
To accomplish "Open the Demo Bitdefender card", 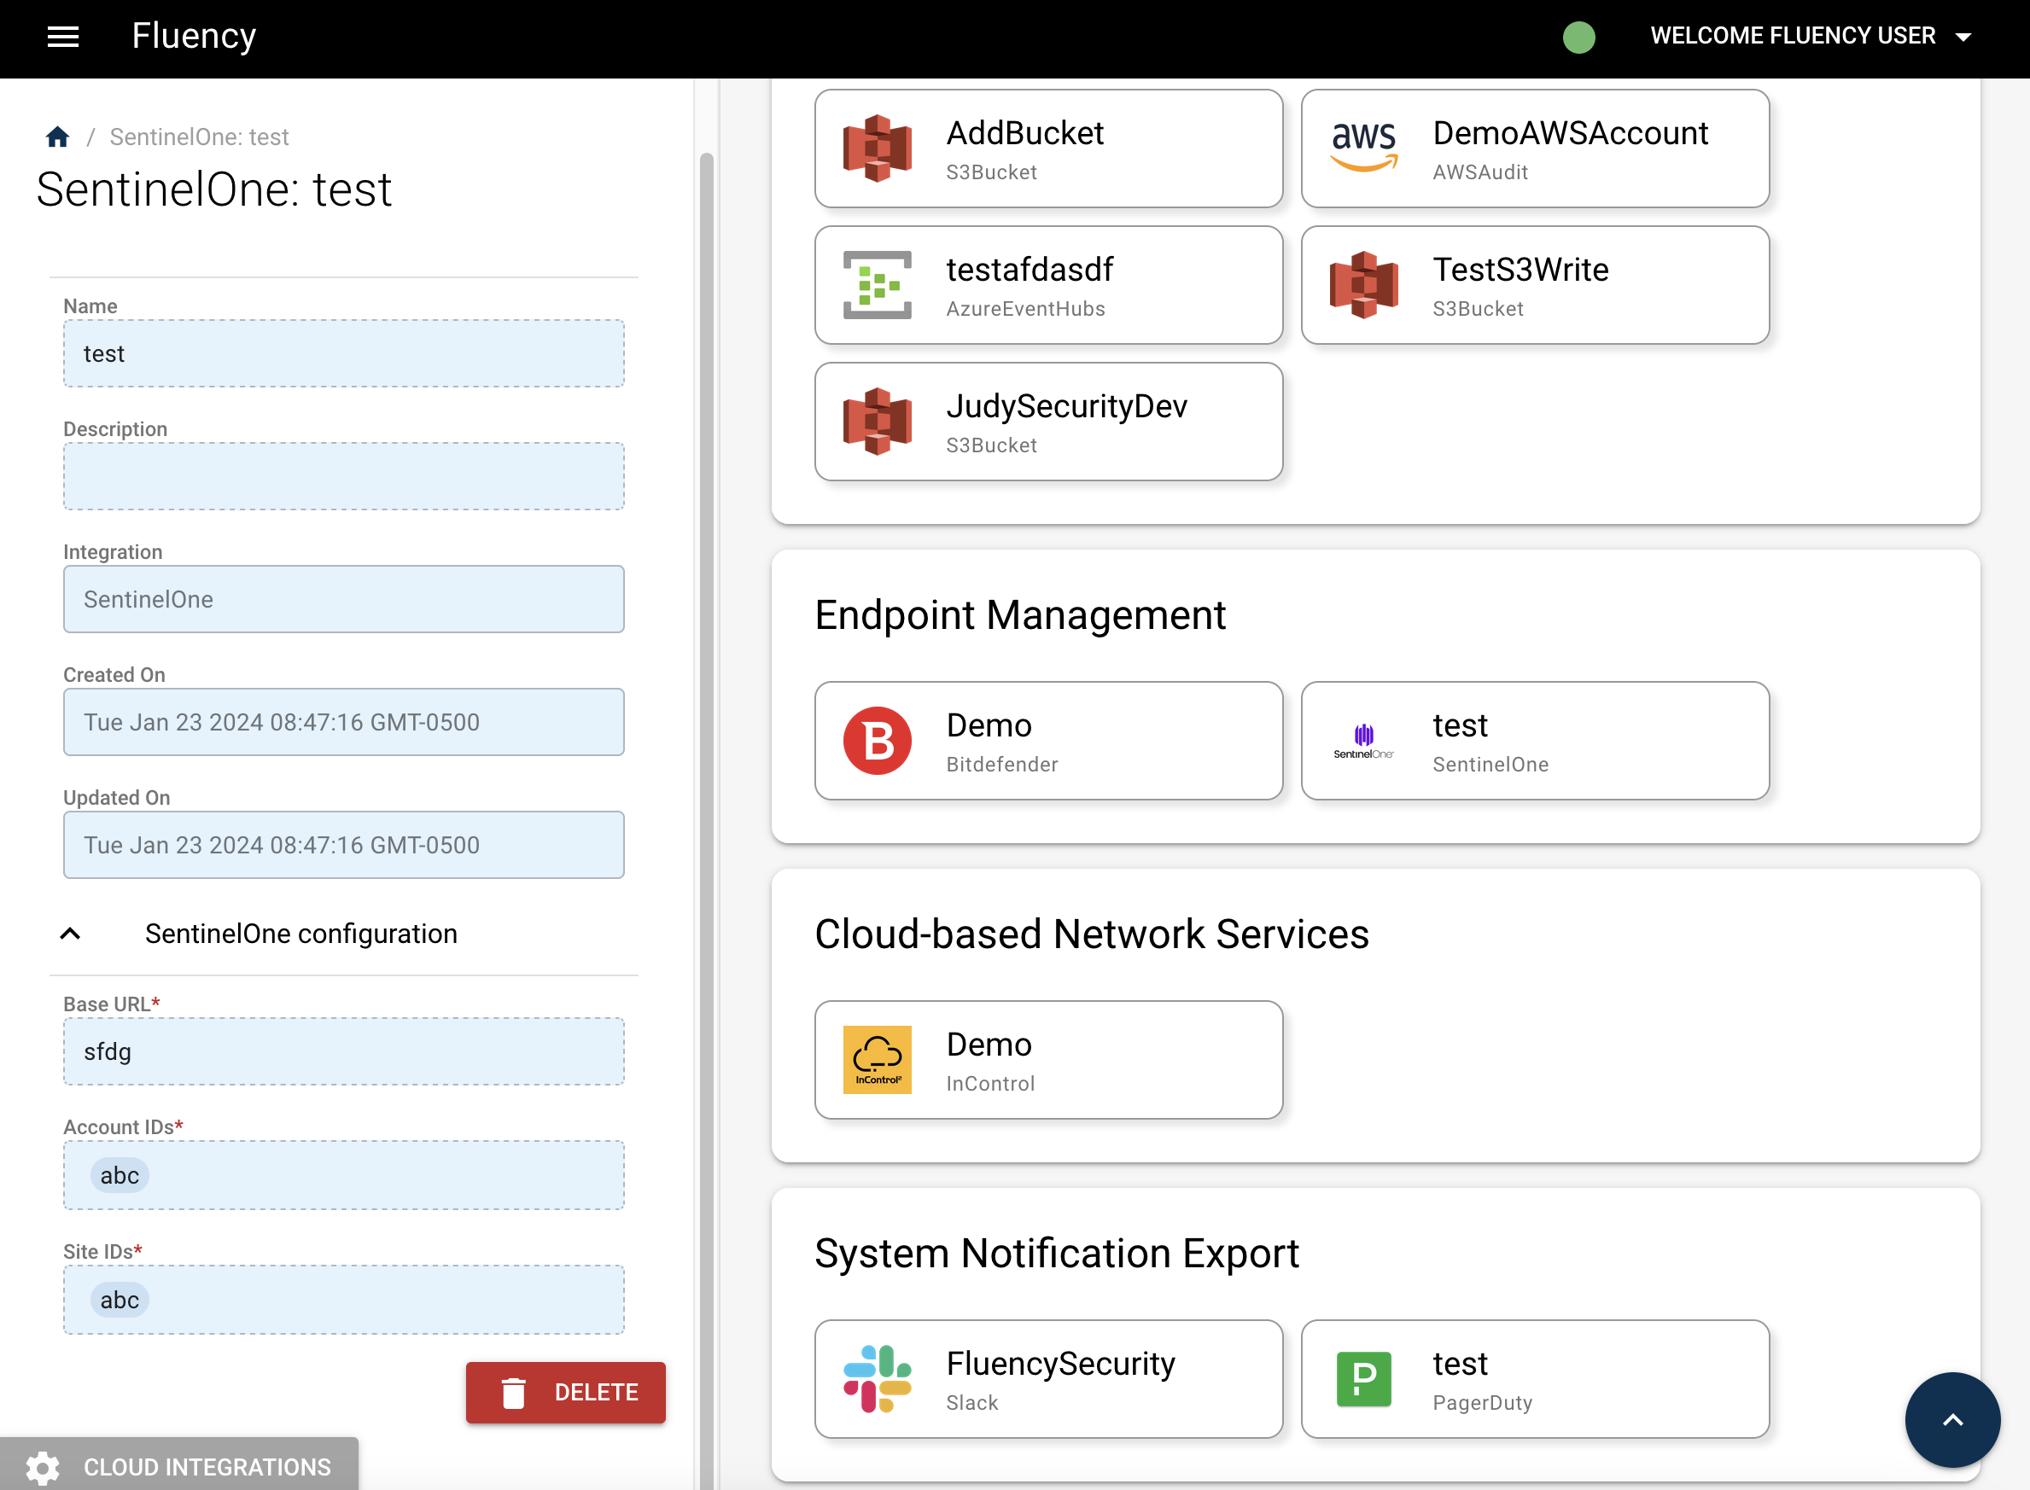I will [1048, 741].
